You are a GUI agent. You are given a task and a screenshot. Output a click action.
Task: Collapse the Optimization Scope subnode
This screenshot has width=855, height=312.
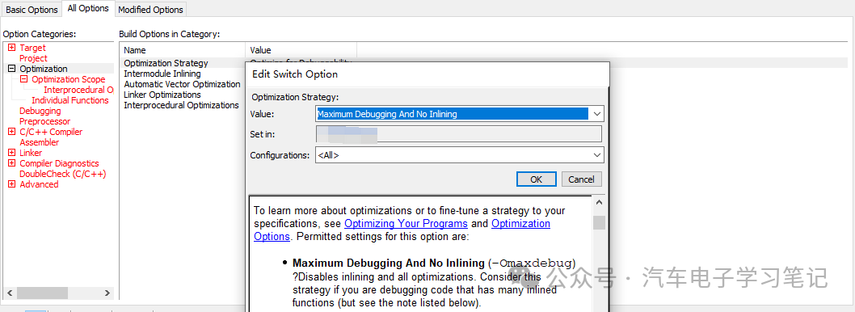click(23, 79)
